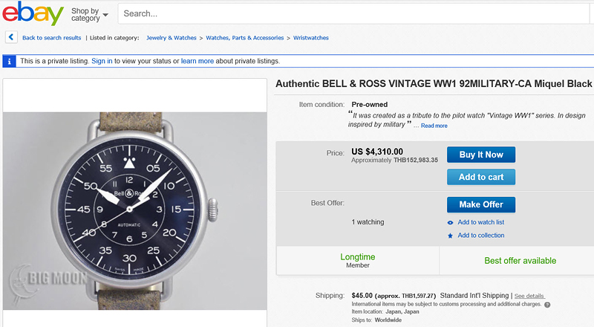Open the Jewelry & Watches category
Image resolution: width=594 pixels, height=327 pixels.
(172, 38)
